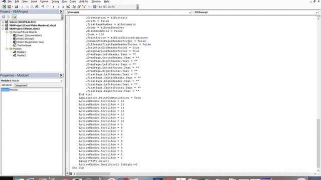The height and width of the screenshot is (180, 321).
Task: Open the Insert menu
Action: [x=34, y=1]
